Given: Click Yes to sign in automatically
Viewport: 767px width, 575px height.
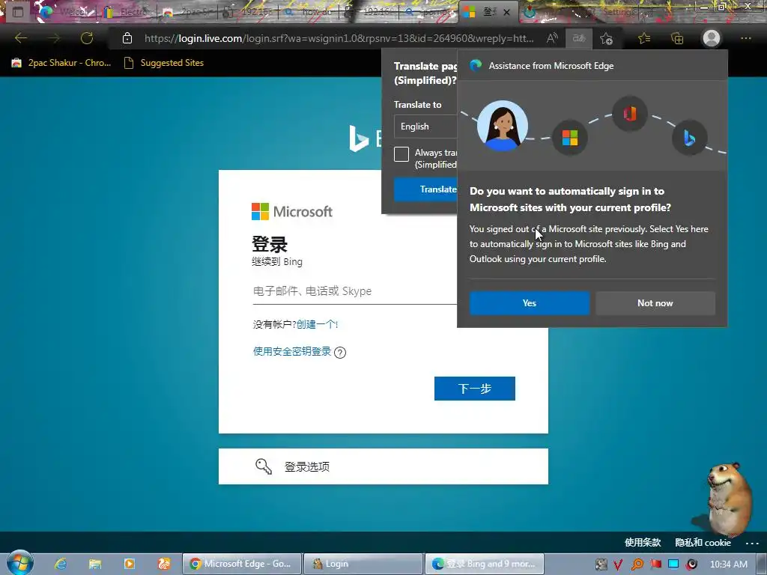Looking at the screenshot, I should tap(530, 303).
